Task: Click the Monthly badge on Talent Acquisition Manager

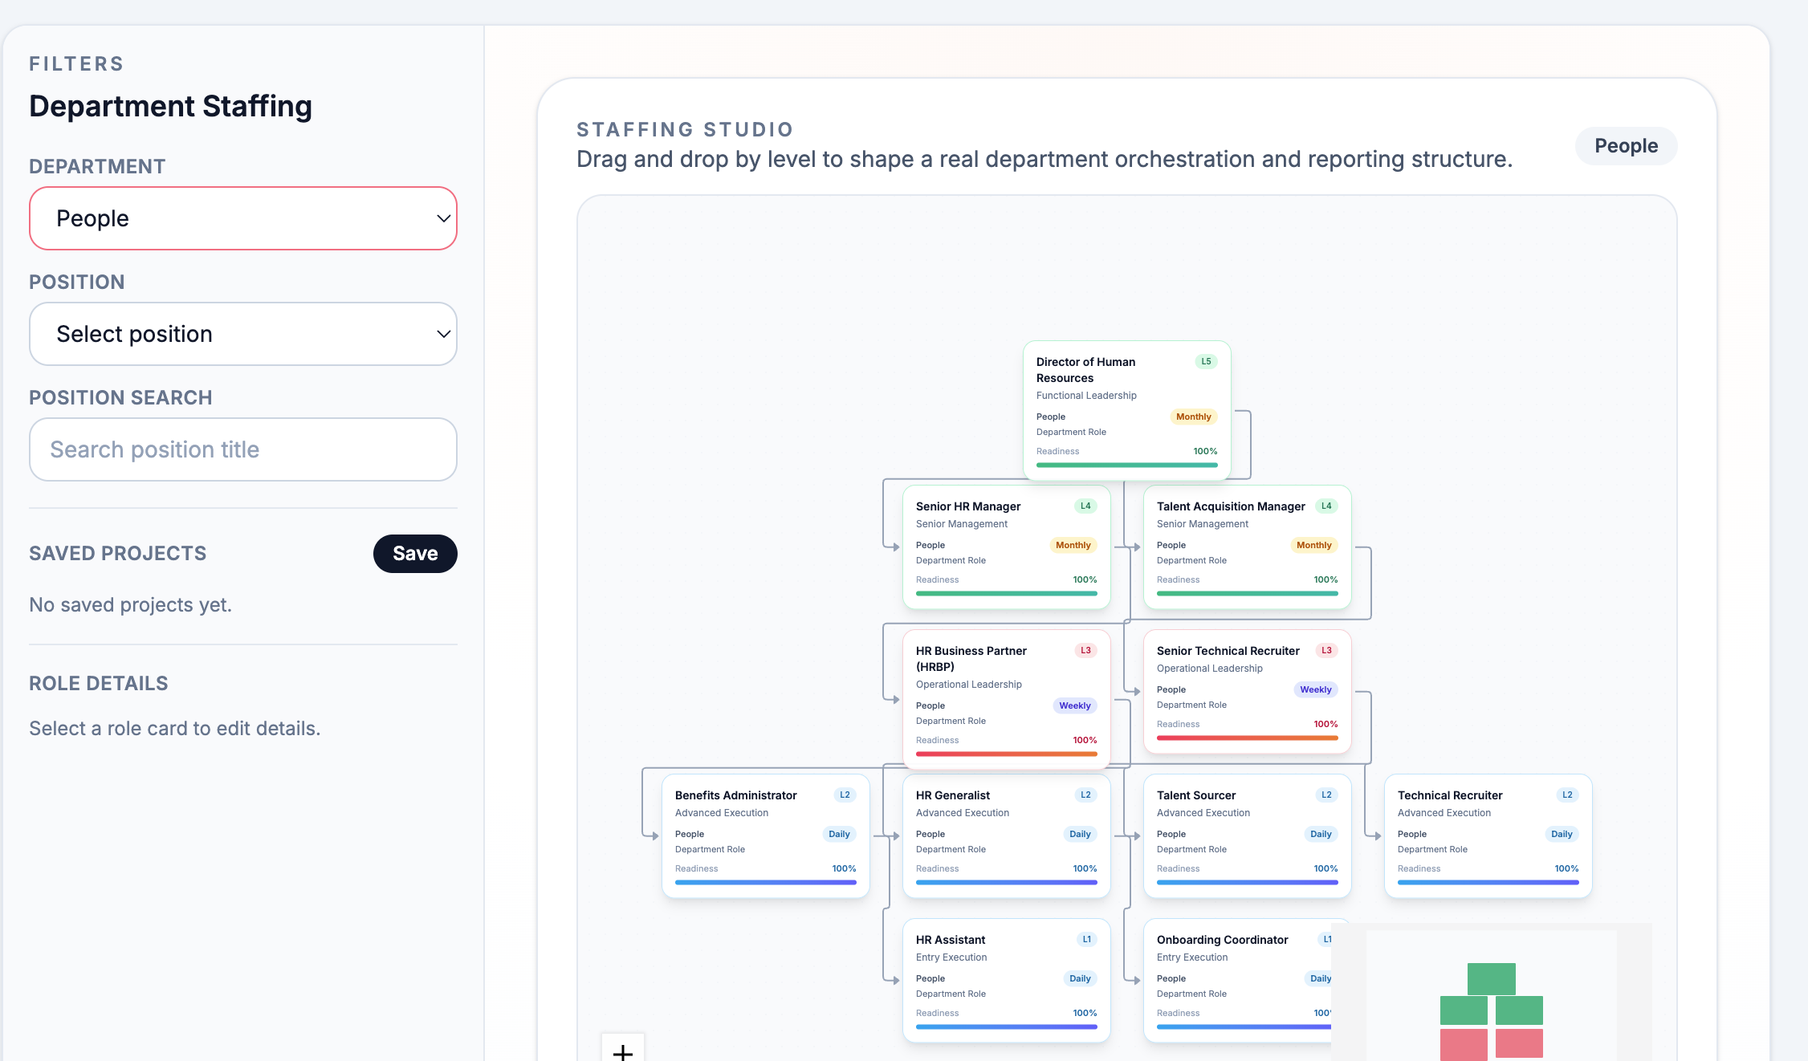Action: pyautogui.click(x=1313, y=545)
